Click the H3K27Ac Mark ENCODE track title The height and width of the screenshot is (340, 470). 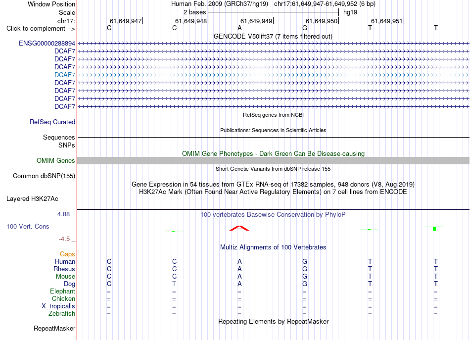(x=273, y=192)
